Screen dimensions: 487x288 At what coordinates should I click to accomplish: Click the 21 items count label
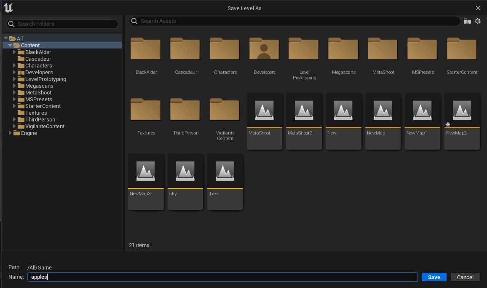click(x=139, y=245)
